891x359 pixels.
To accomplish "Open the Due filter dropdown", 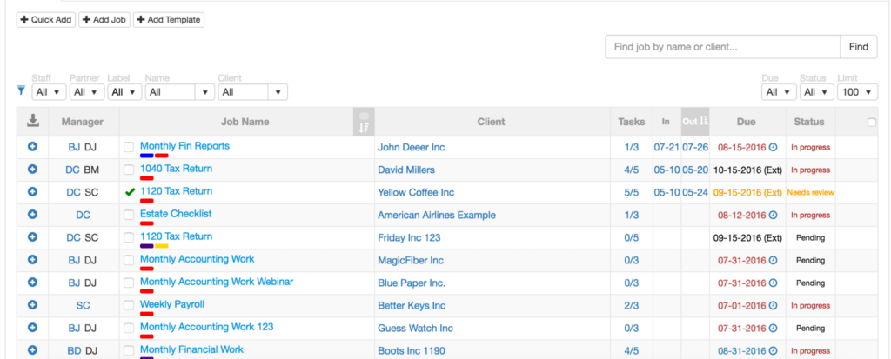I will 779,91.
